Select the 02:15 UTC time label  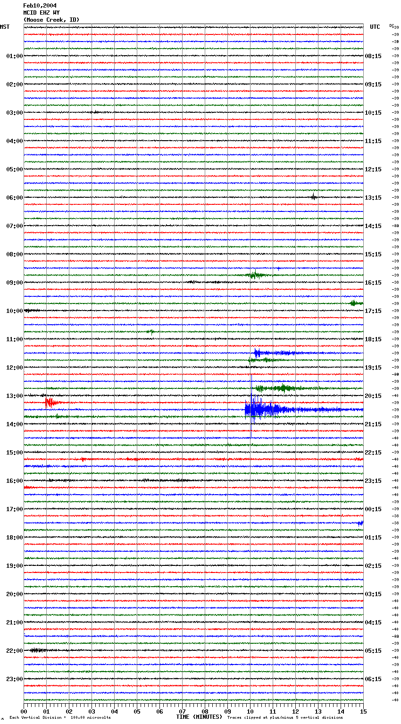(373, 566)
